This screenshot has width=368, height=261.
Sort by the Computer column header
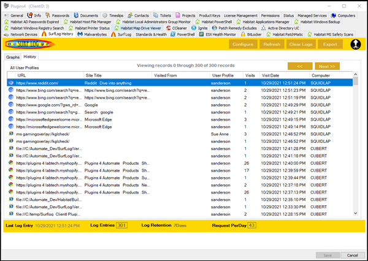(331, 75)
